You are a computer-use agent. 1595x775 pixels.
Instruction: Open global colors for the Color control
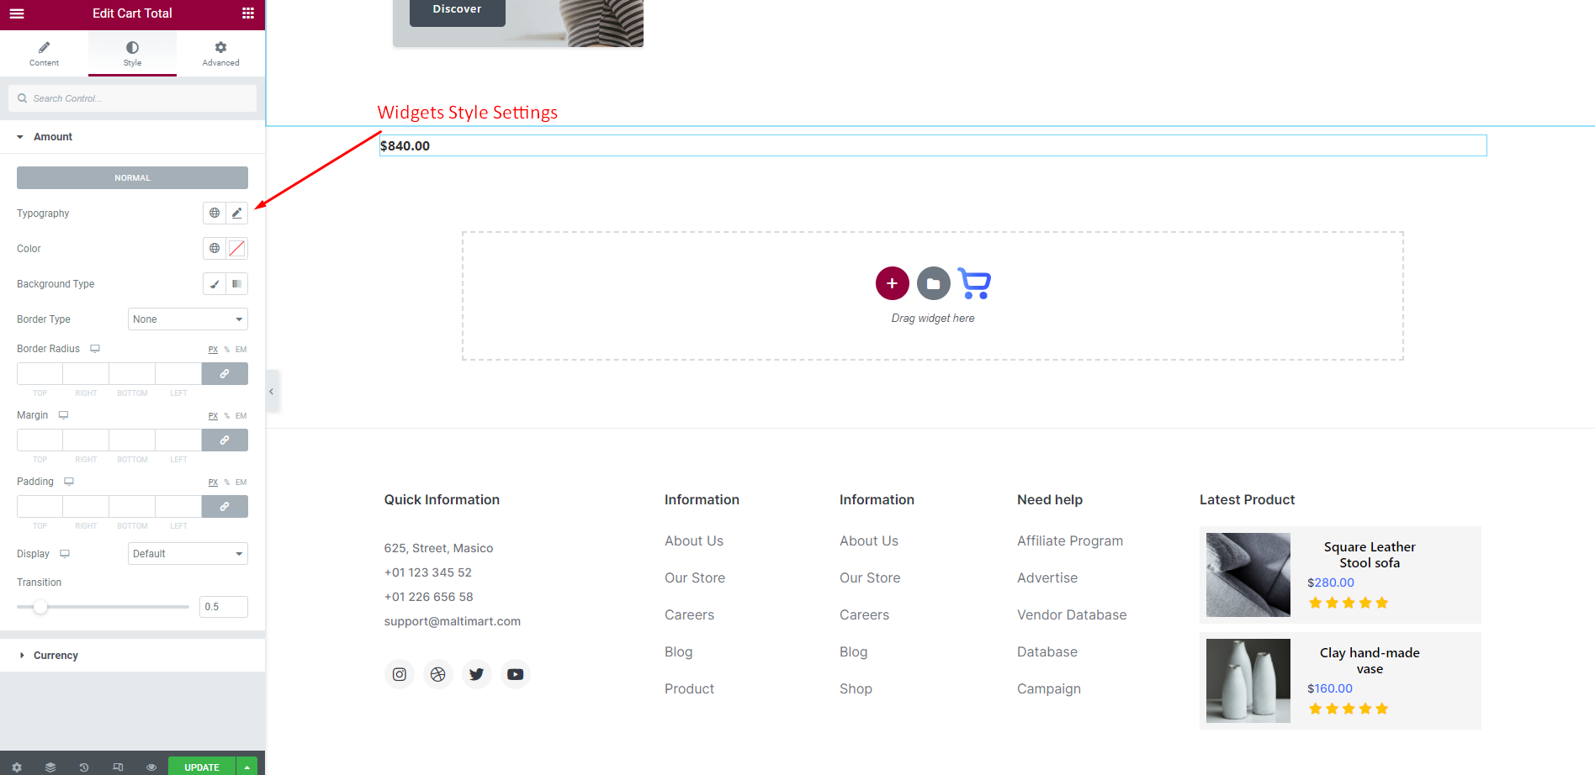point(215,249)
